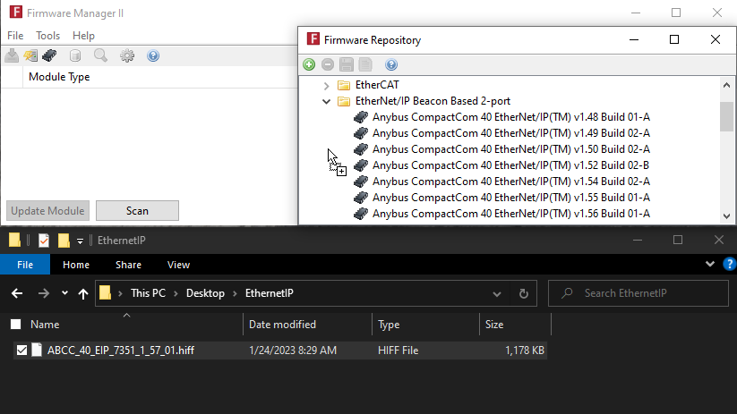The height and width of the screenshot is (414, 737).
Task: Open recent locations dropdown arrow in Explorer
Action: (64, 293)
